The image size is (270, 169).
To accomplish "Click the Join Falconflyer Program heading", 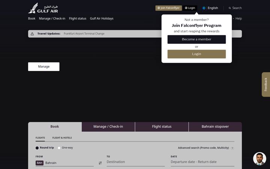I will coord(196,26).
